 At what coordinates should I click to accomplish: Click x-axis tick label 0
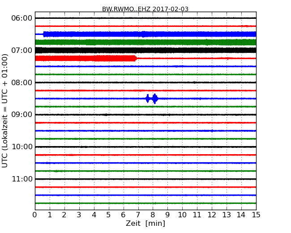point(35,215)
